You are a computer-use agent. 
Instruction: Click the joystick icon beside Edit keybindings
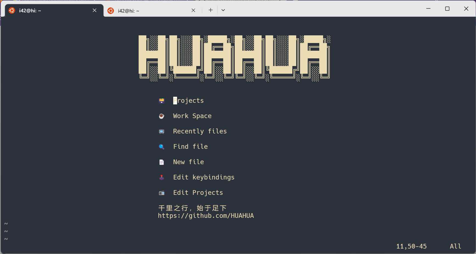(162, 177)
